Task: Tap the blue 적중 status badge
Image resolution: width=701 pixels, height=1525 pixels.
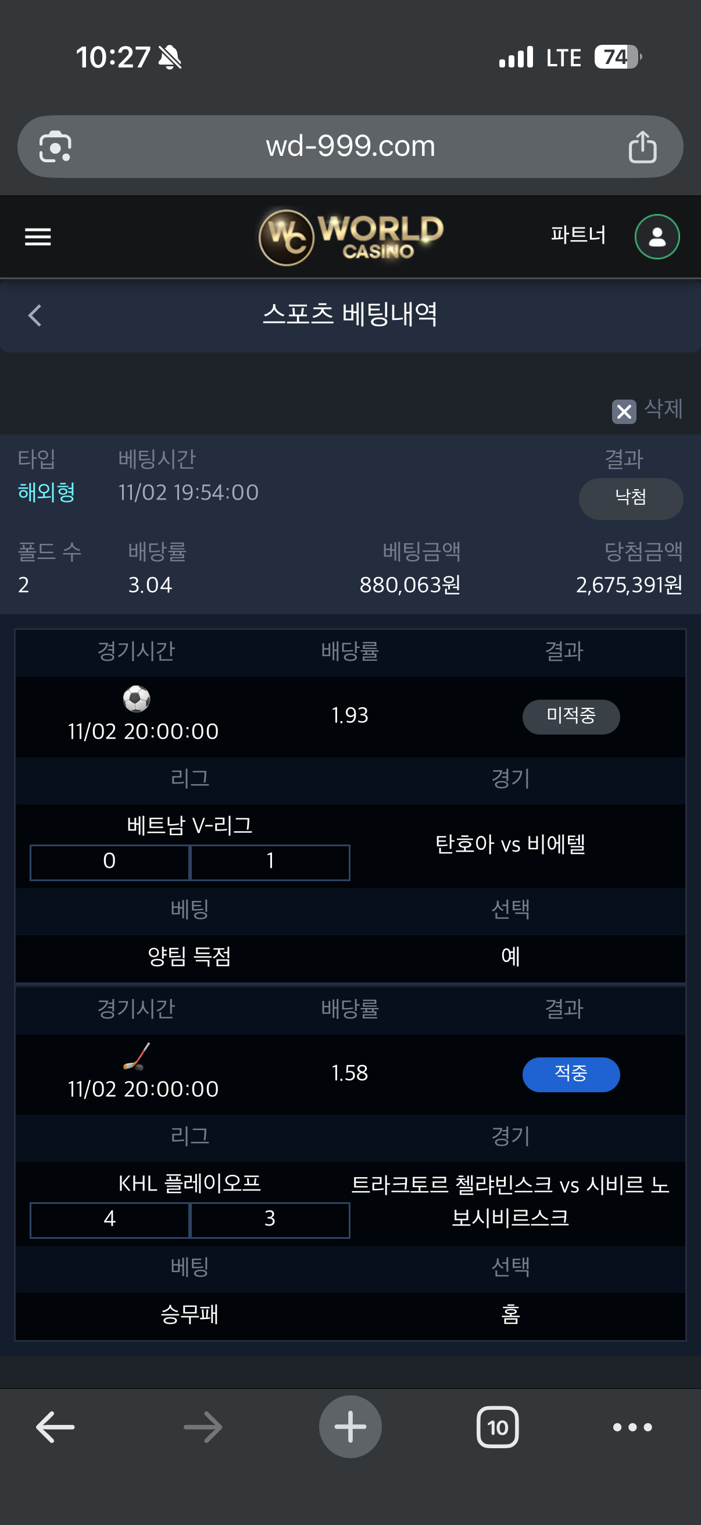Action: pyautogui.click(x=571, y=1074)
